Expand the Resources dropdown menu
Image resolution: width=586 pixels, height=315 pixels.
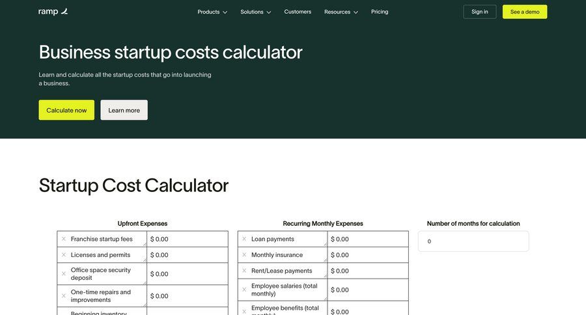click(x=341, y=12)
